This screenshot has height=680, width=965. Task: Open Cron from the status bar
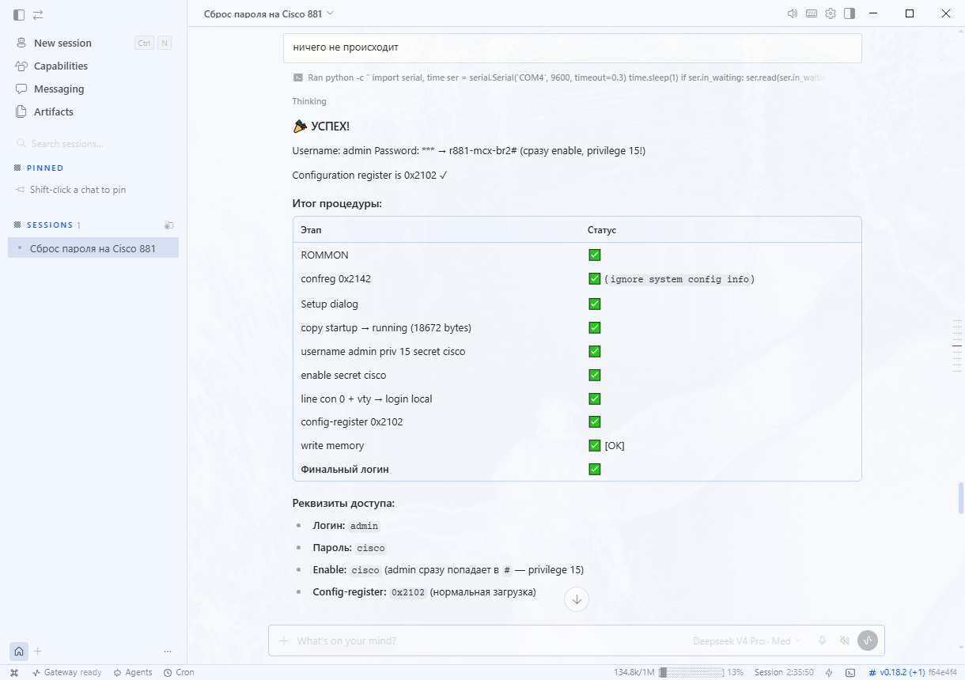point(179,672)
